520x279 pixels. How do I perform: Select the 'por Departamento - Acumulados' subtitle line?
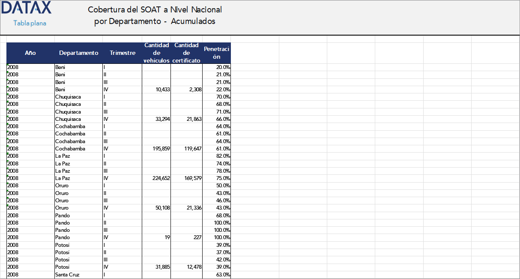tap(155, 21)
